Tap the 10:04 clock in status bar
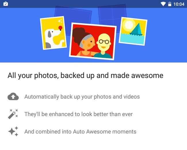 [x=179, y=4]
